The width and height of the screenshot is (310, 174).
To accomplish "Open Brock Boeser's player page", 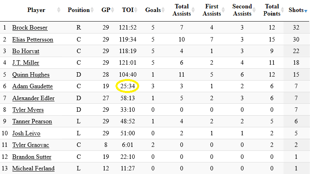I will (x=30, y=28).
